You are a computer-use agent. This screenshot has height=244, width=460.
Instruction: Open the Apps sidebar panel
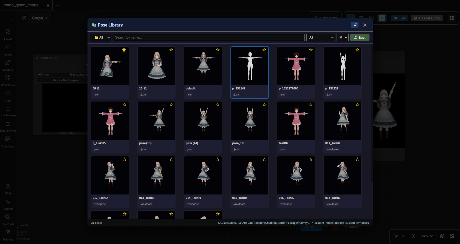(x=8, y=96)
